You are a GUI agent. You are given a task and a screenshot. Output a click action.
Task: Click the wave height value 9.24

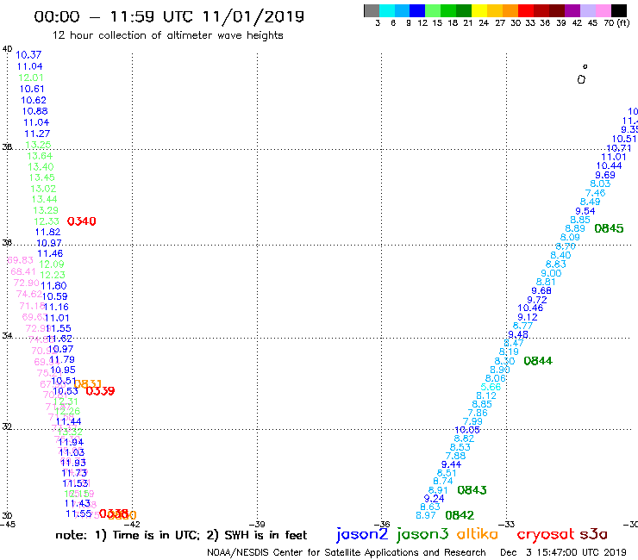point(434,499)
